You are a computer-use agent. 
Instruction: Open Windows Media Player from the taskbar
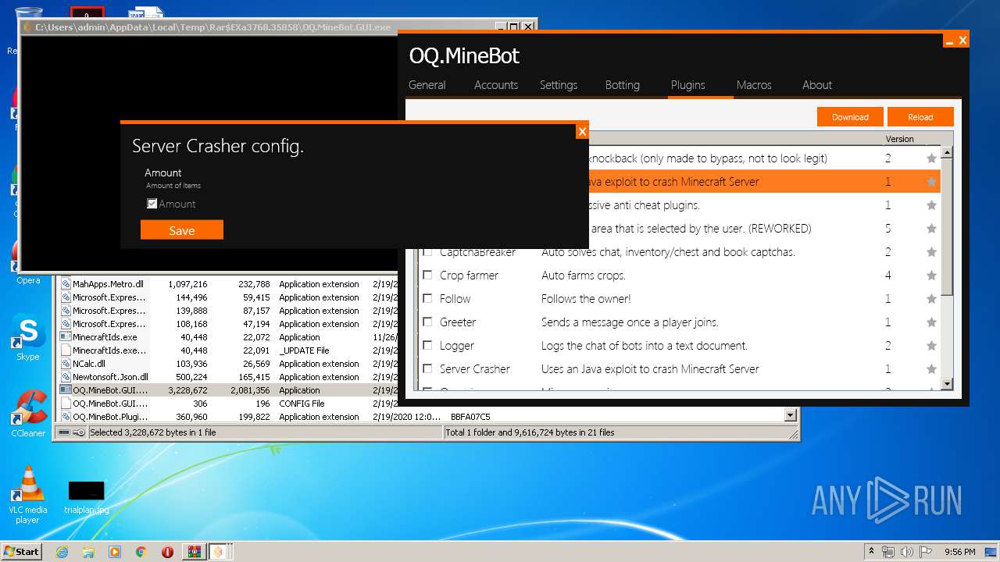(115, 552)
